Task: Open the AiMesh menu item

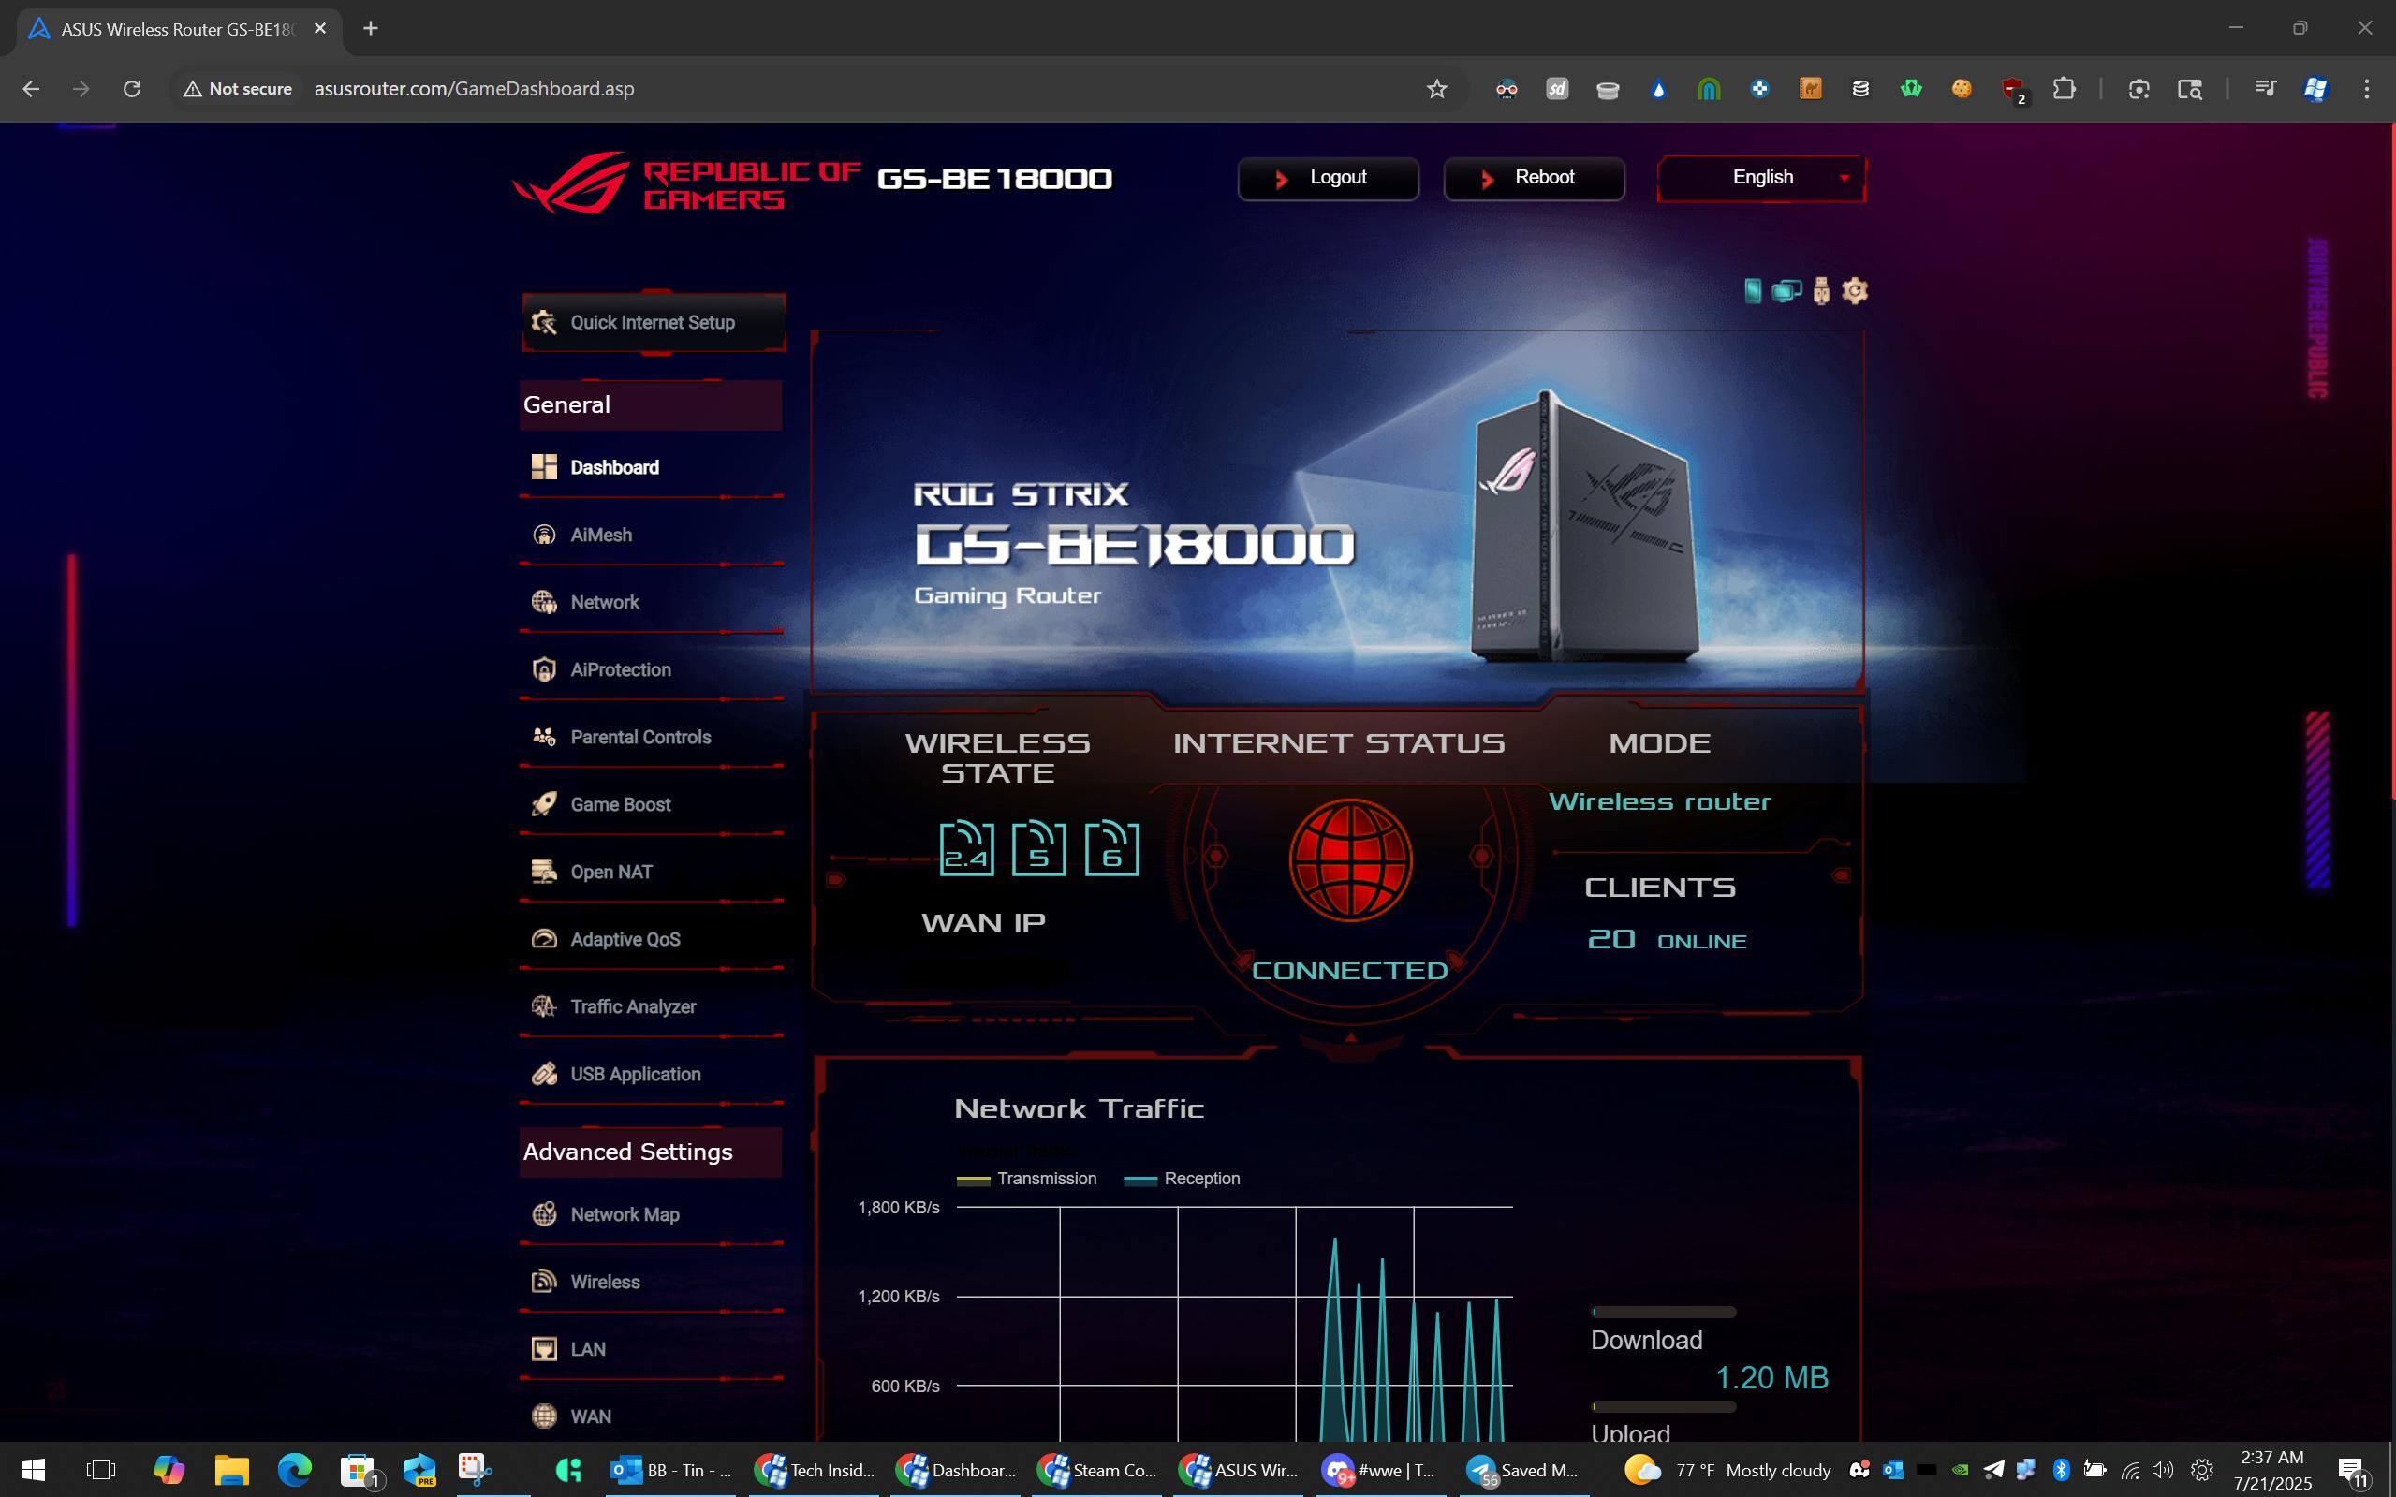Action: click(600, 535)
